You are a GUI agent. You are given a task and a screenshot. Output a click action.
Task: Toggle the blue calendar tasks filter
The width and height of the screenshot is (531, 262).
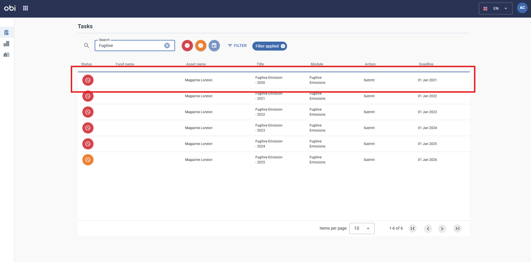click(214, 46)
